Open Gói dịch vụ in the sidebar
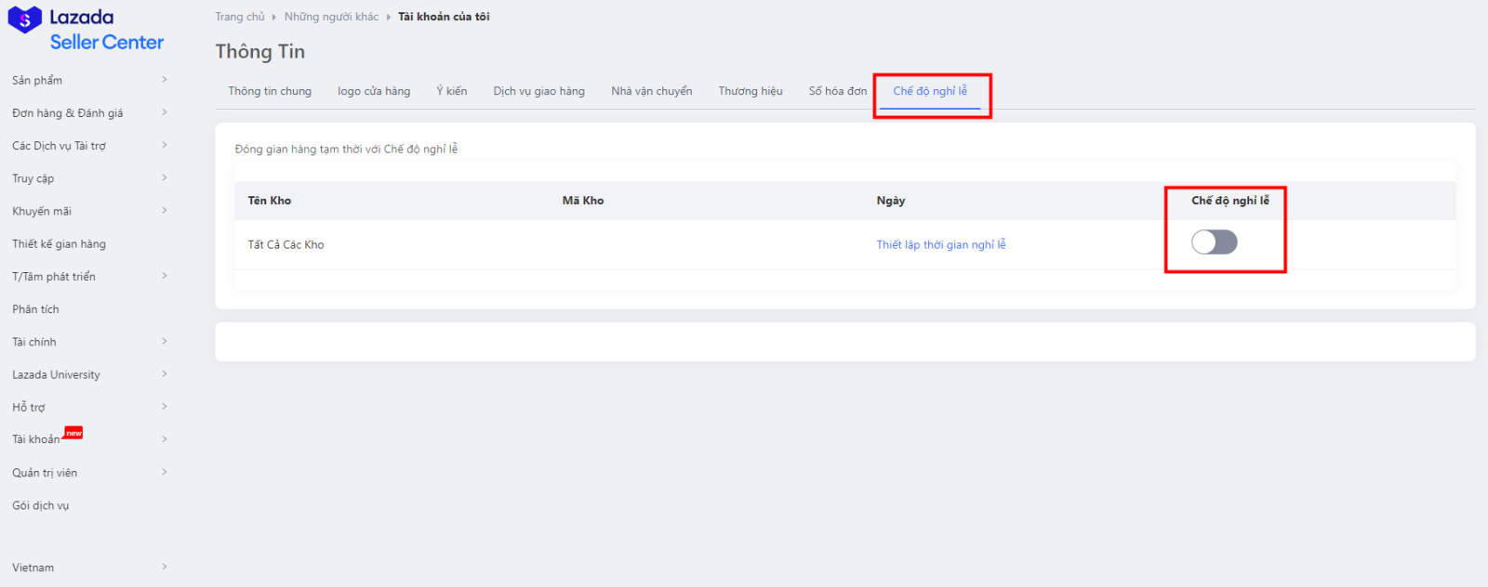Screen dimensions: 1488x587 [40, 506]
